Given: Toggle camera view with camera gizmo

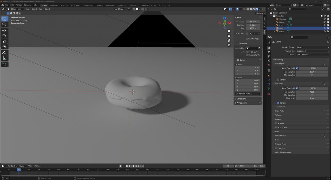Looking at the screenshot, I should (229, 41).
